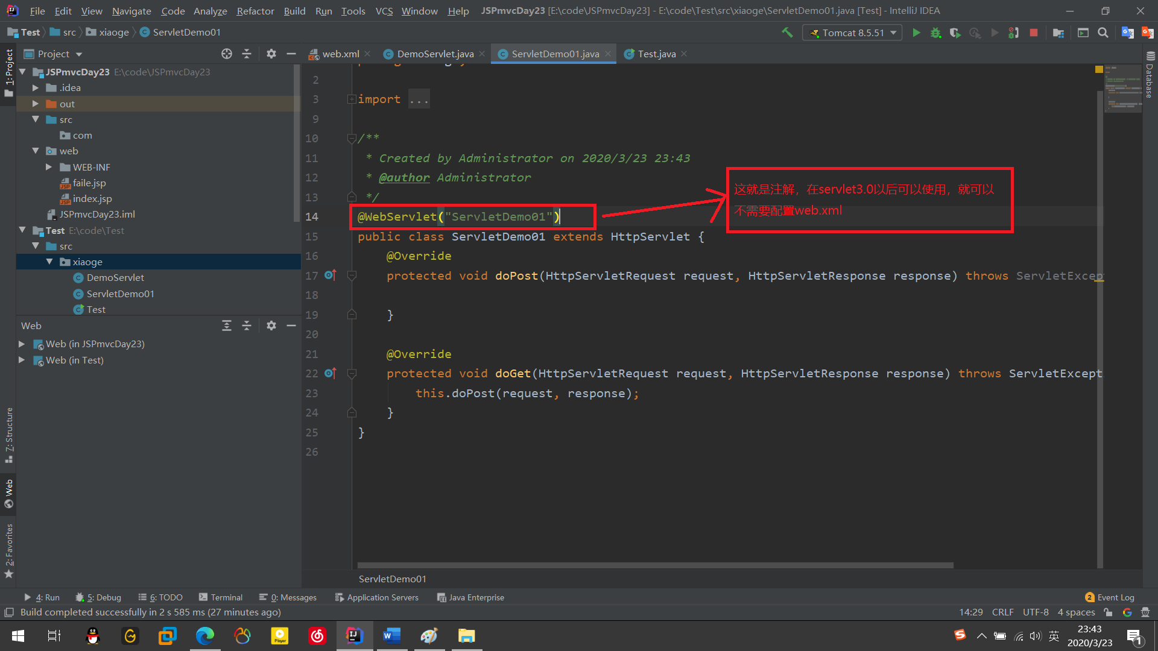Toggle the Favorites tool window stripe
Image resolution: width=1158 pixels, height=651 pixels.
pos(8,550)
